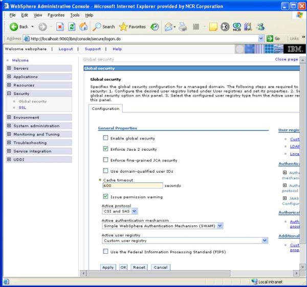The height and width of the screenshot is (287, 307).
Task: Expand the Resources navigation section
Action: [x=9, y=85]
